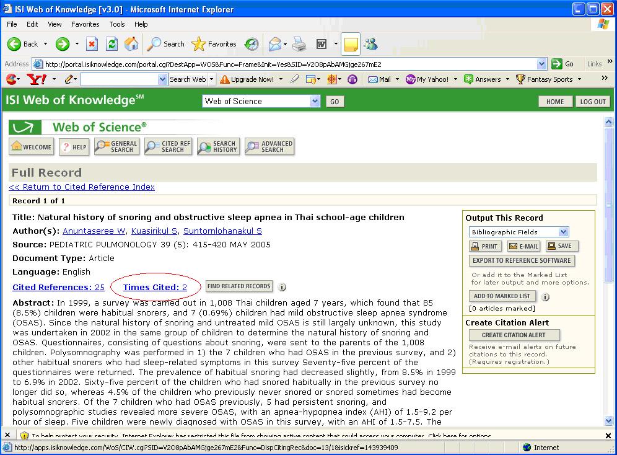617x455 pixels.
Task: Click the Create Citation Alert button
Action: [514, 335]
